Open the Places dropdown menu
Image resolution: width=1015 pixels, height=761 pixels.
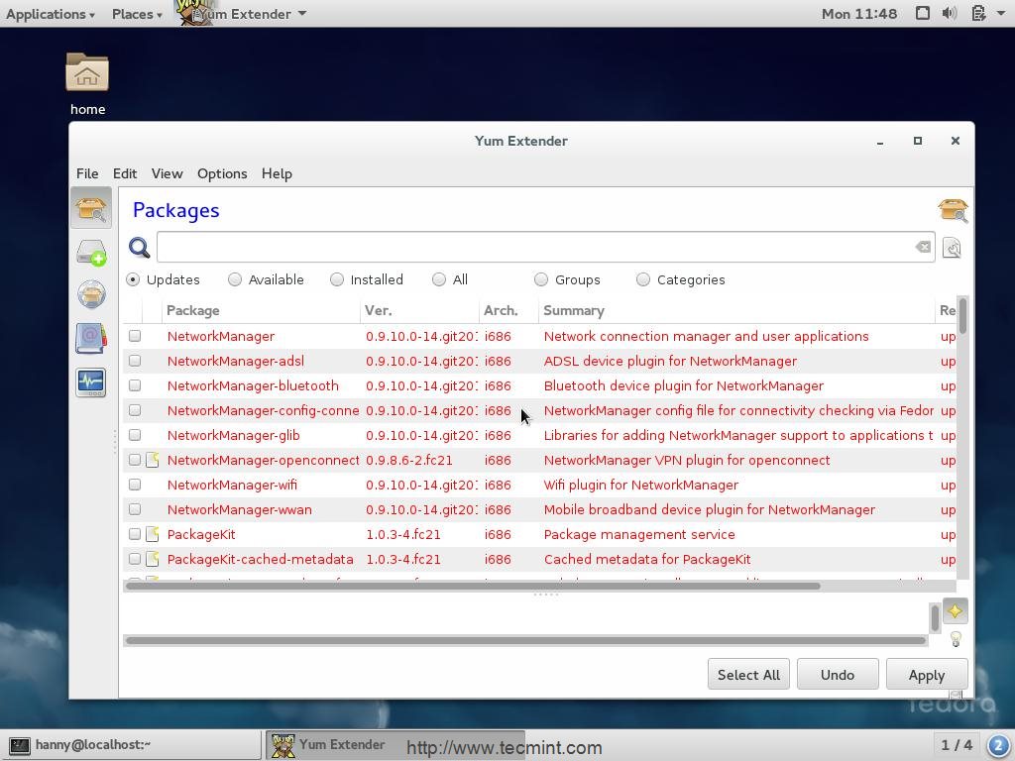(137, 14)
